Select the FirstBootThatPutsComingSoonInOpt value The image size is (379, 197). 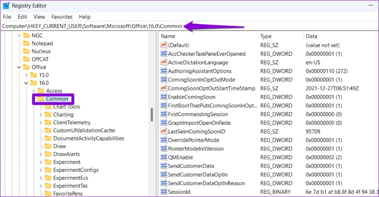coord(212,106)
